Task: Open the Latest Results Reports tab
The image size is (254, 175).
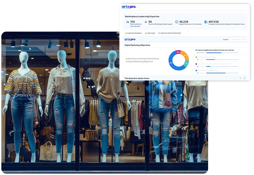Action: (x=135, y=33)
